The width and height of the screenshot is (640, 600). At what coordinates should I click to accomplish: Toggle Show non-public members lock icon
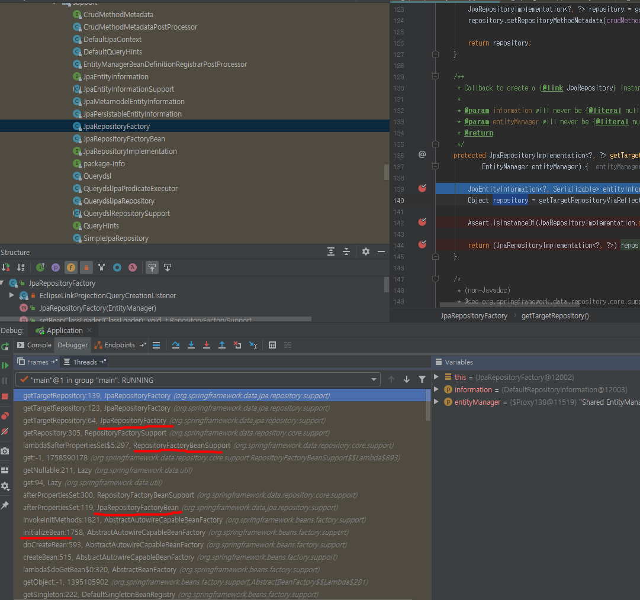tap(86, 267)
